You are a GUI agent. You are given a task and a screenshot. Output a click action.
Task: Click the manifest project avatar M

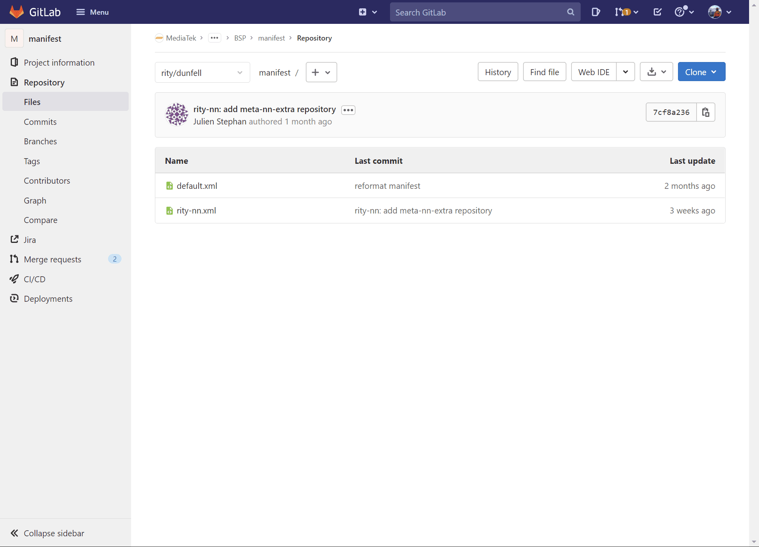pos(14,39)
